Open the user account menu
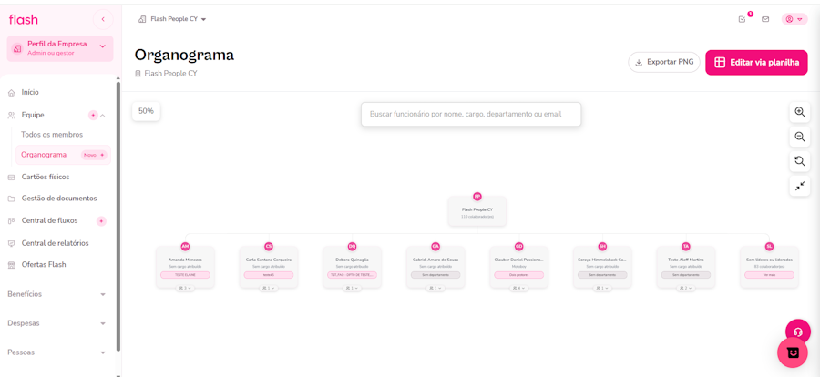This screenshot has width=820, height=377. (x=794, y=19)
